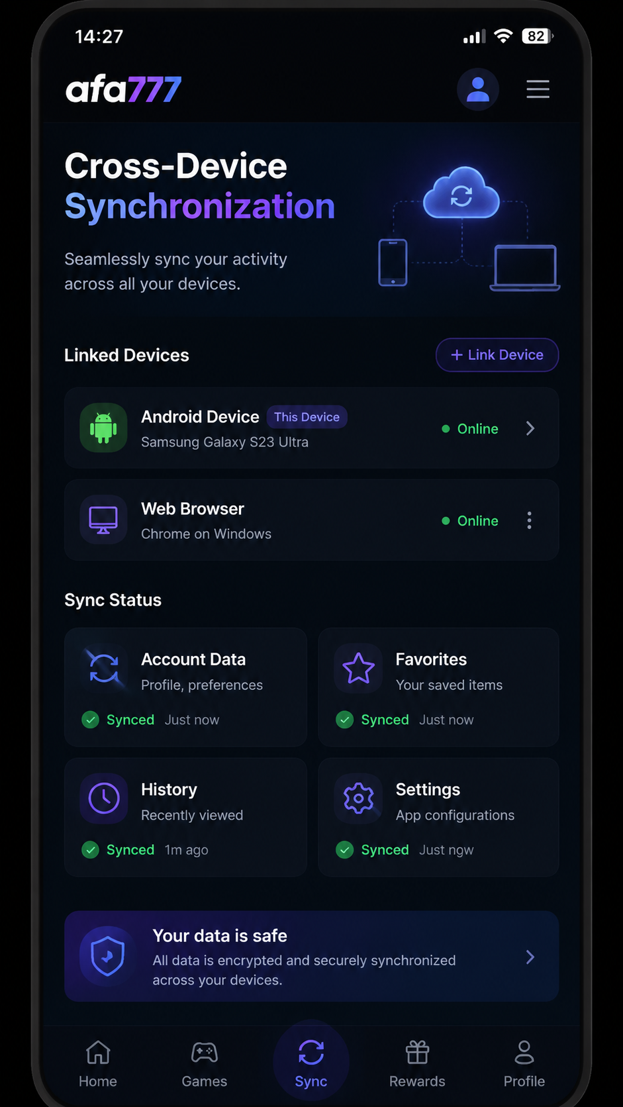This screenshot has height=1107, width=623.
Task: Expand Android Device details chevron
Action: 530,428
